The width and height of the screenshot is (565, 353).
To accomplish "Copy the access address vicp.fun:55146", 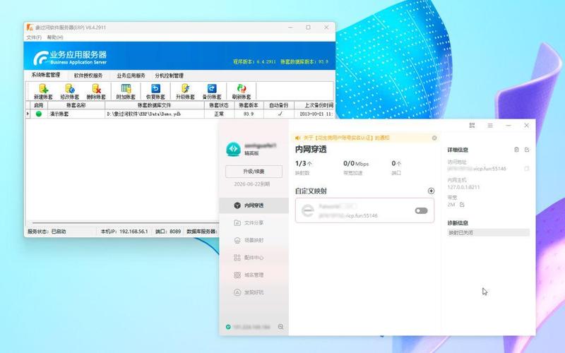I will coord(526,169).
